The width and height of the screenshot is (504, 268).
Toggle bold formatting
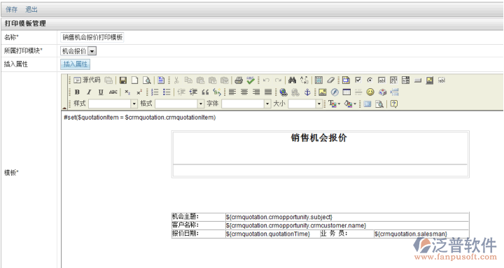coord(77,92)
